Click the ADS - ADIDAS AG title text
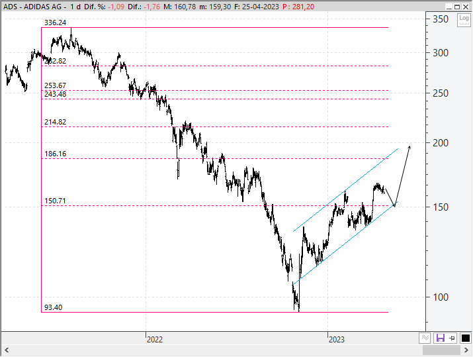The image size is (473, 357). coord(32,7)
